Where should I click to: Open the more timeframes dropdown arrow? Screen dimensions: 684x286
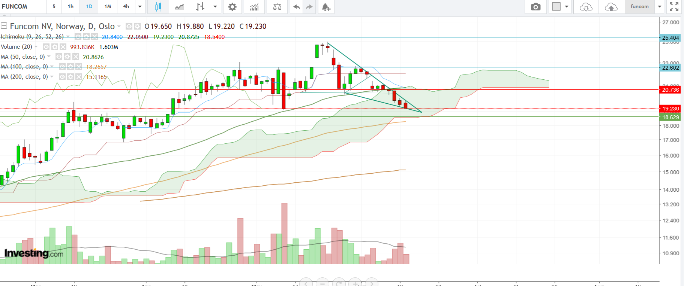point(140,7)
